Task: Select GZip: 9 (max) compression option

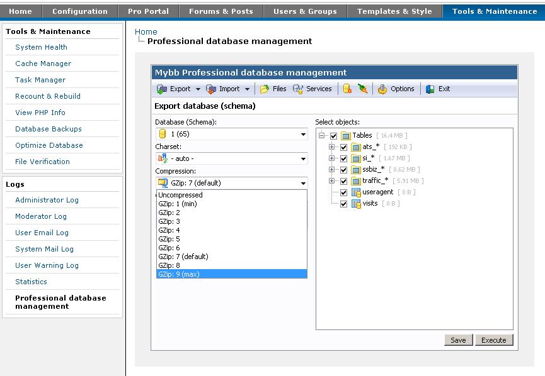Action: coord(231,274)
